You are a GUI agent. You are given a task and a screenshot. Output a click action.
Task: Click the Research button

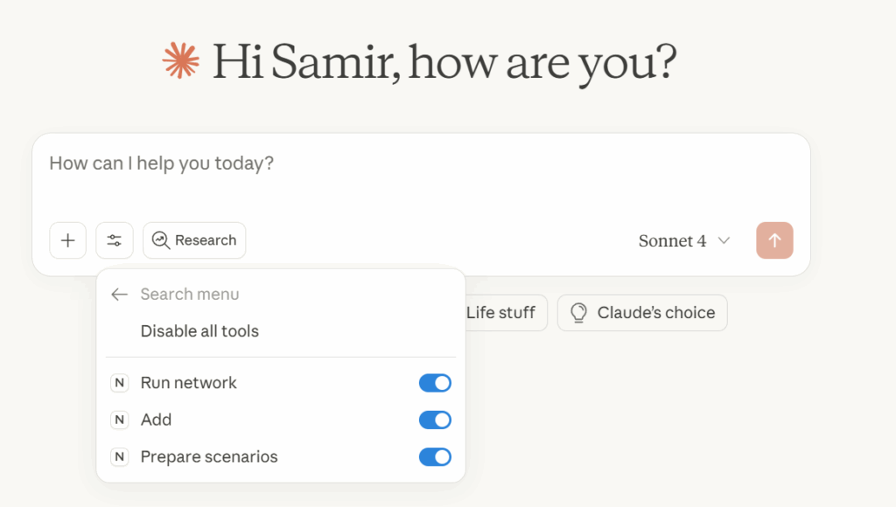(x=194, y=240)
